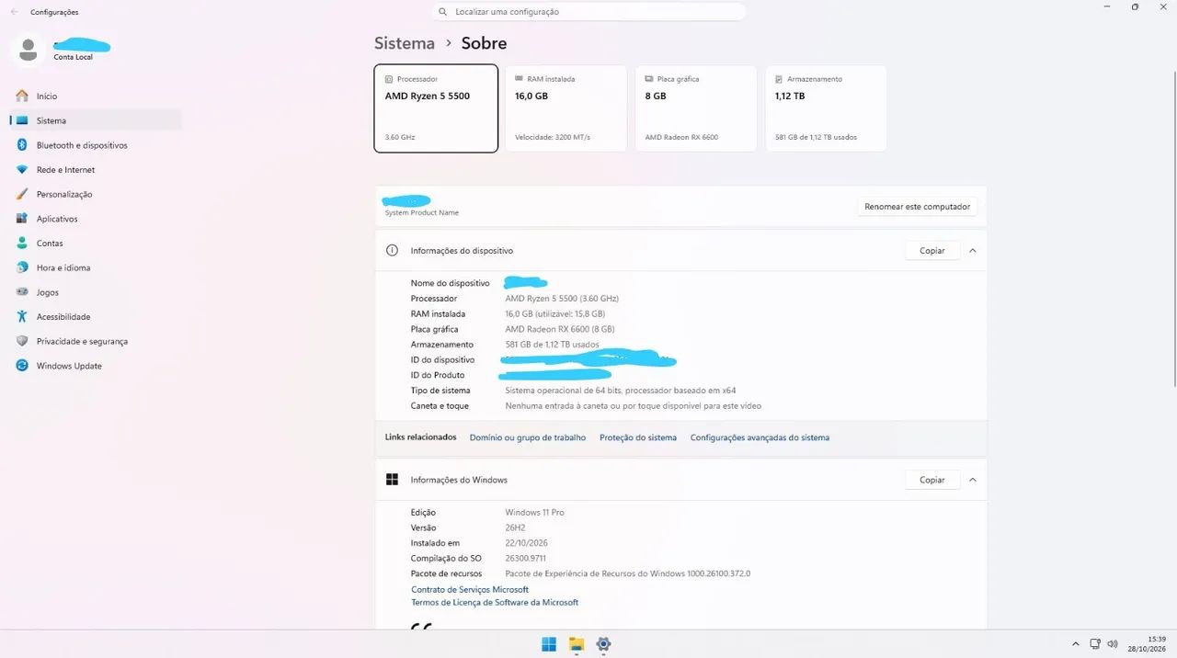Collapse the Informações do dispositivo section chevron
Screen dimensions: 1177x658
973,251
